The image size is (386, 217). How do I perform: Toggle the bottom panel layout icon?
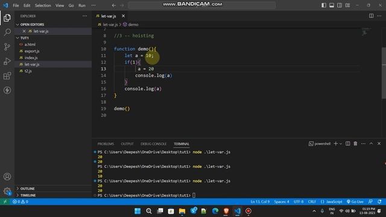(332, 5)
